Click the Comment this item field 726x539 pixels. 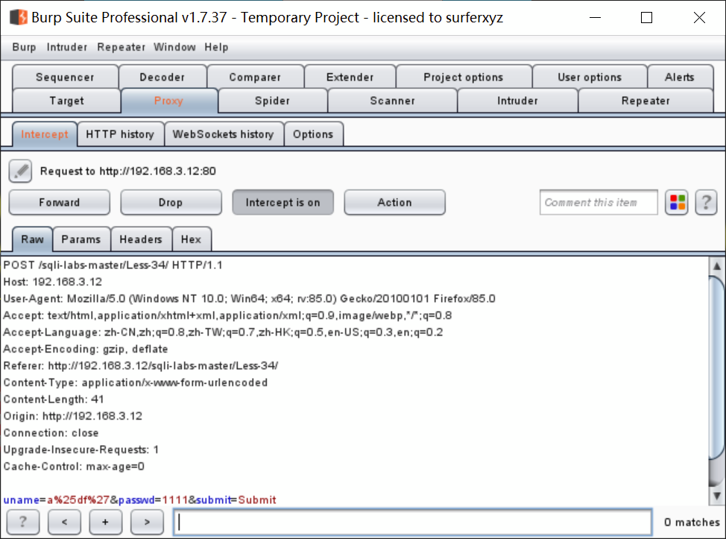pos(599,202)
